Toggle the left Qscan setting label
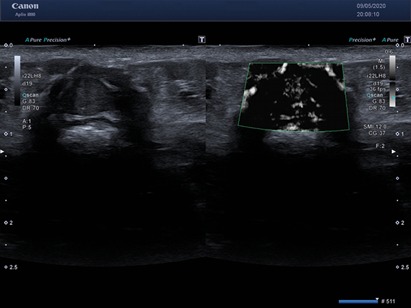Screen dimensions: 411x308 [31, 95]
